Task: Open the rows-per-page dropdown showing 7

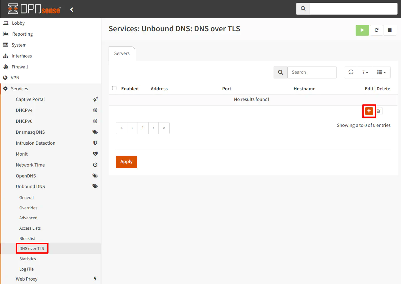Action: [365, 72]
